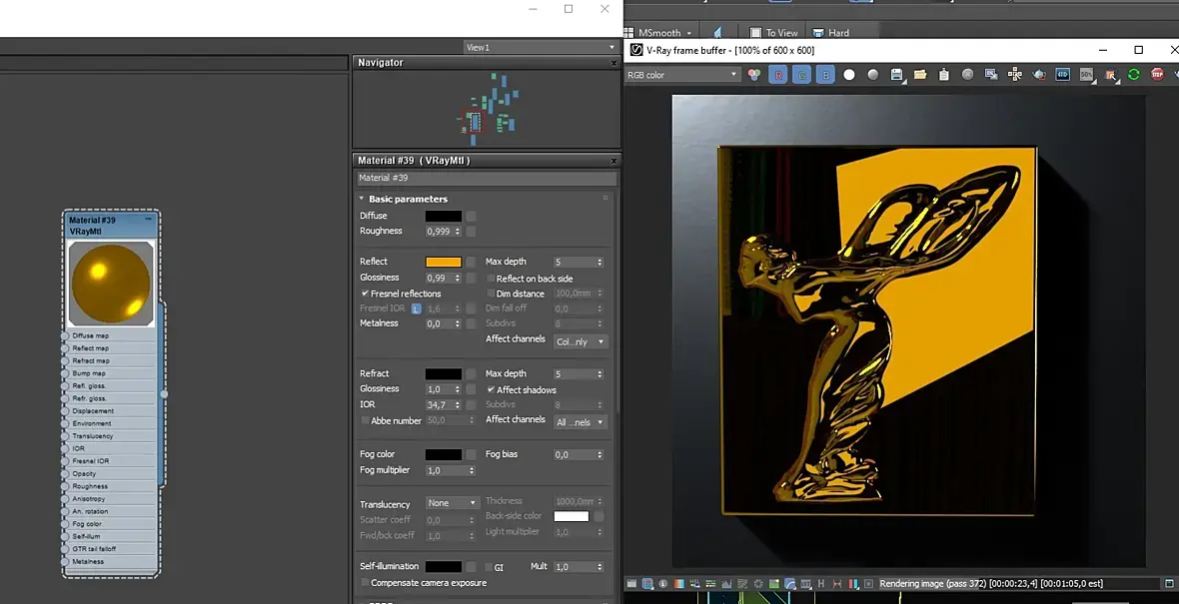Toggle the red channel R button
The width and height of the screenshot is (1179, 604).
tap(778, 74)
